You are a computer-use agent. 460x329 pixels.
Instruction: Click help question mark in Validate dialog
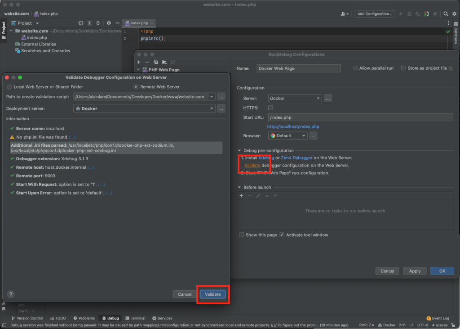click(11, 294)
